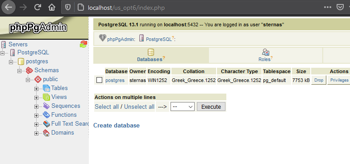
Task: Open help for the Databases tab question mark
Action: coord(163,58)
